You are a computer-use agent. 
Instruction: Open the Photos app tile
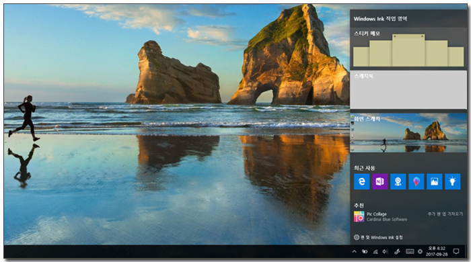tap(435, 181)
